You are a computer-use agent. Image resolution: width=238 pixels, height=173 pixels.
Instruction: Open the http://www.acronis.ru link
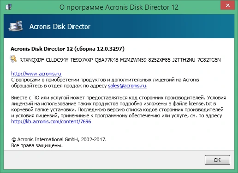tap(36, 74)
